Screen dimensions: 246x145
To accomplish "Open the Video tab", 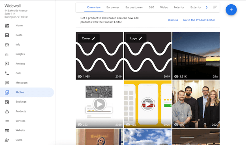I will click(164, 7).
